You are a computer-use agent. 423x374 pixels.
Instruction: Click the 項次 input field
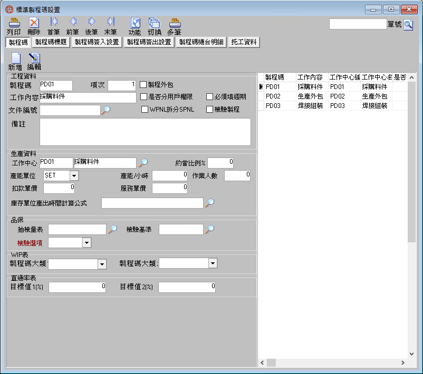coord(122,85)
